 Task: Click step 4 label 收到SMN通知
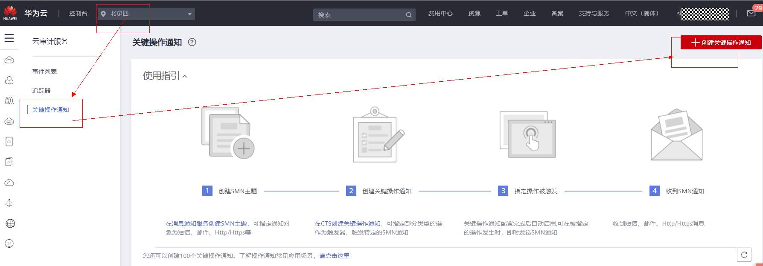[x=685, y=191]
